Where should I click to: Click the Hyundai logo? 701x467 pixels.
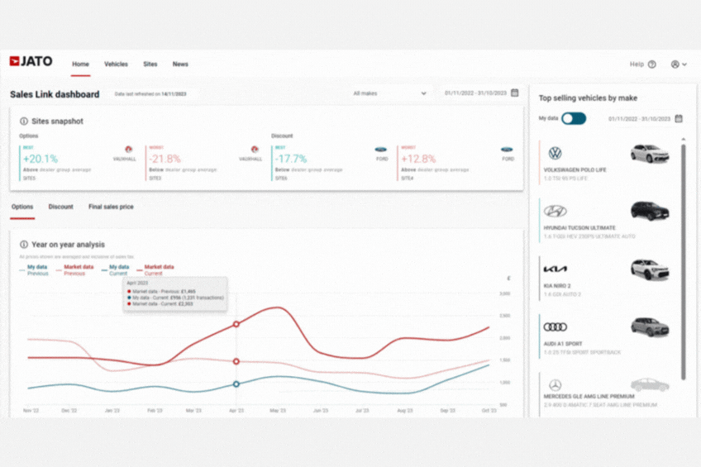[555, 211]
